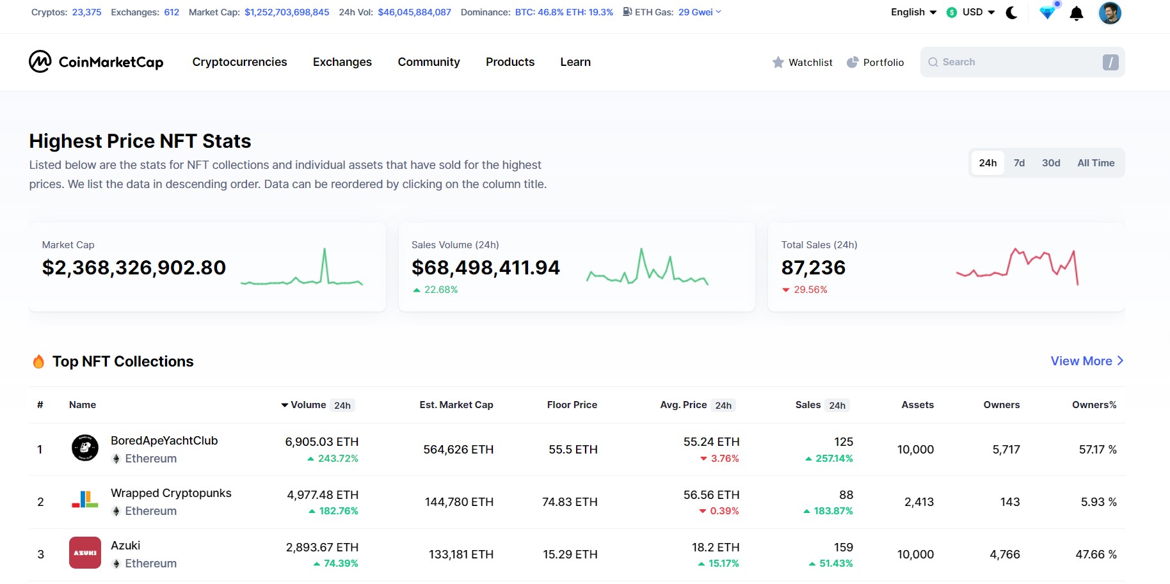1170x584 pixels.
Task: Click the Watchlist star icon
Action: click(778, 62)
